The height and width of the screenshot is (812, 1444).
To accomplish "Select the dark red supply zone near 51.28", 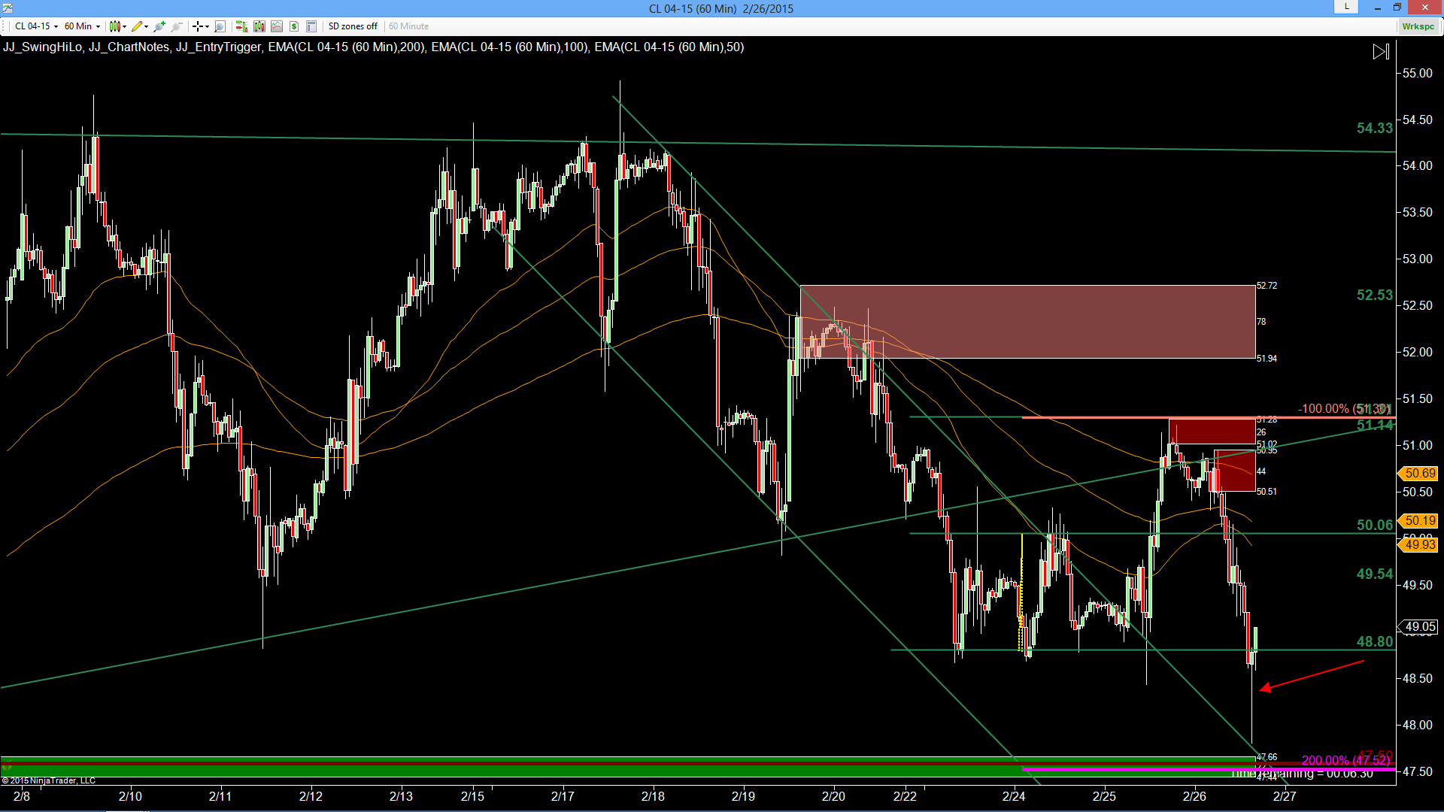I will pos(1212,432).
